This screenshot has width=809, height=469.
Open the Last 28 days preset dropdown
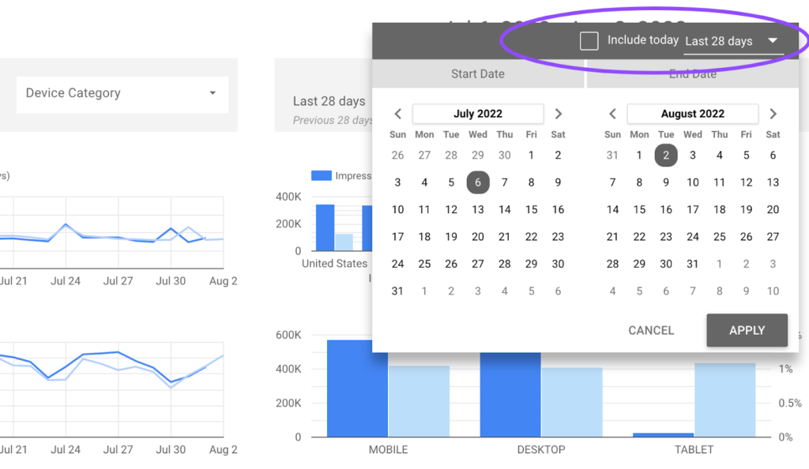click(732, 41)
